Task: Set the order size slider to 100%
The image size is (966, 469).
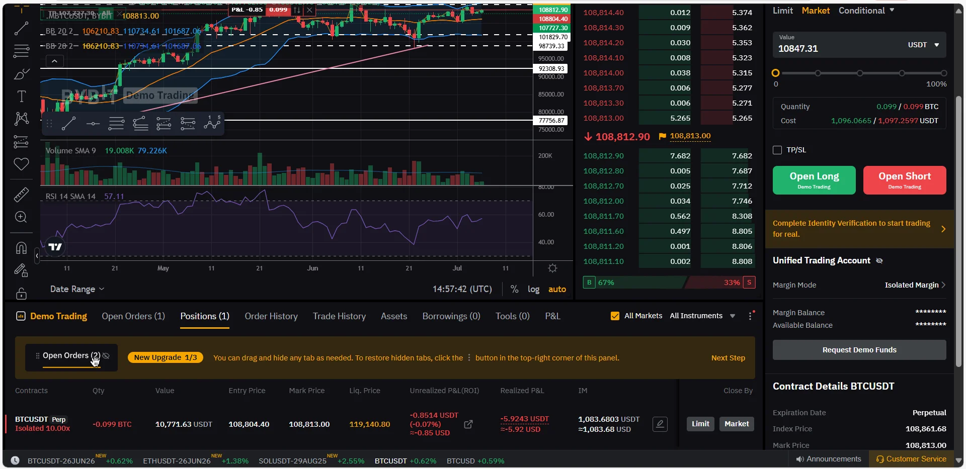Action: (944, 73)
